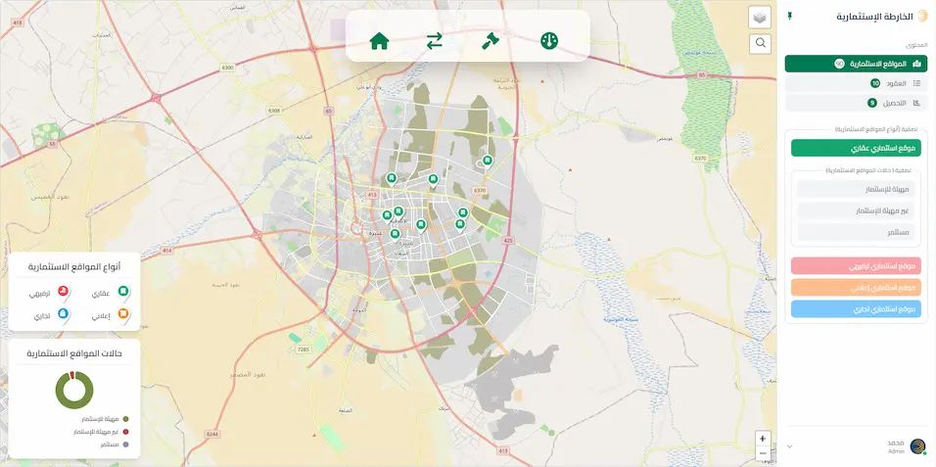Click the pin icon in sidebar header
The height and width of the screenshot is (467, 936).
tap(789, 17)
